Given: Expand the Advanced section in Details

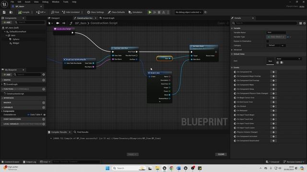Looking at the screenshot, I should point(232,50).
